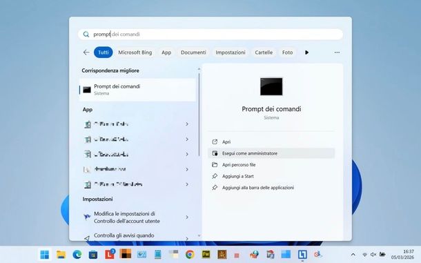Choose Esegui come amministratore

271,153
